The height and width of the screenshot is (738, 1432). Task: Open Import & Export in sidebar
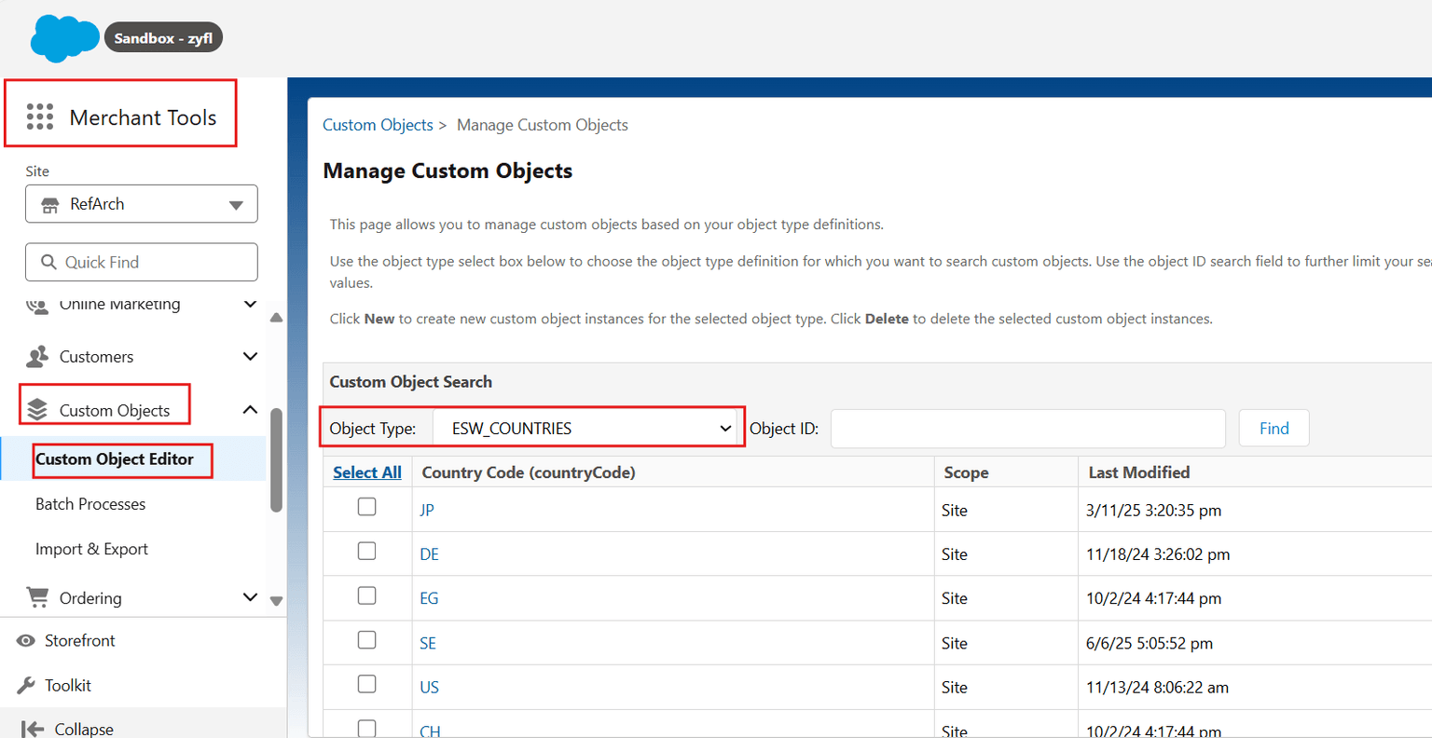(91, 549)
